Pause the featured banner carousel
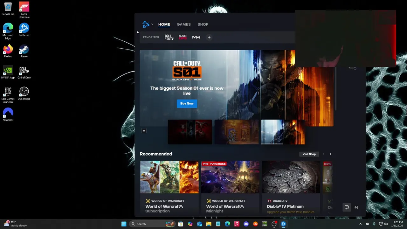Screen dimensions: 407x229 click(x=144, y=130)
